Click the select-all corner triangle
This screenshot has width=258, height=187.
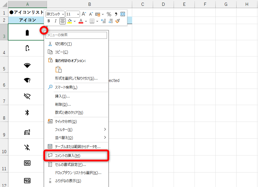[4, 4]
